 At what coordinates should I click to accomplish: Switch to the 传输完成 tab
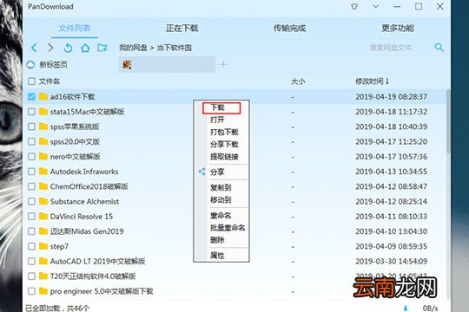pyautogui.click(x=289, y=29)
